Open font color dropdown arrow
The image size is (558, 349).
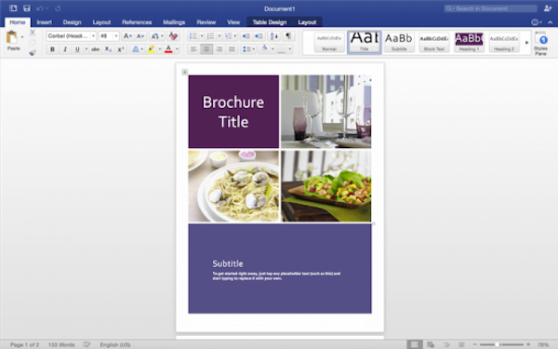pos(177,49)
